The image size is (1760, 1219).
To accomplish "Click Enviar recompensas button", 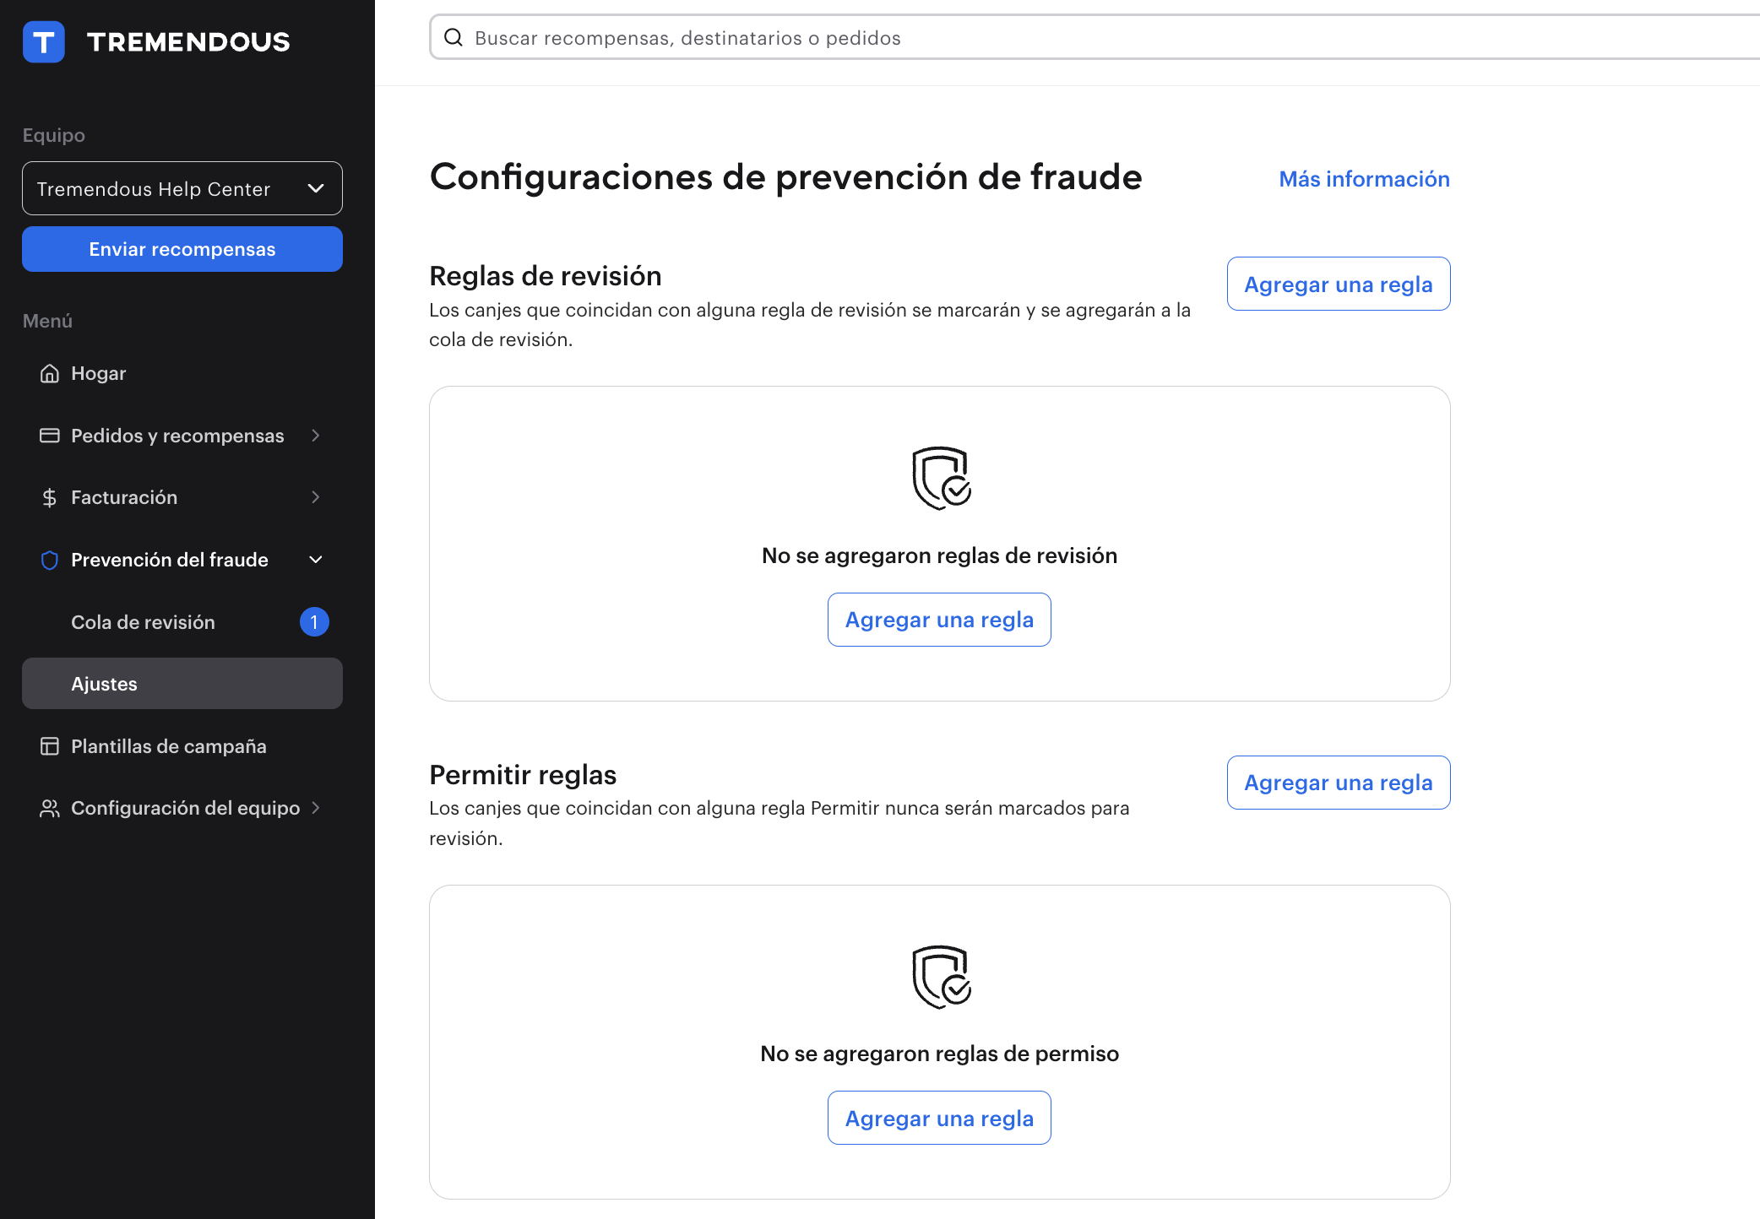I will tap(182, 248).
